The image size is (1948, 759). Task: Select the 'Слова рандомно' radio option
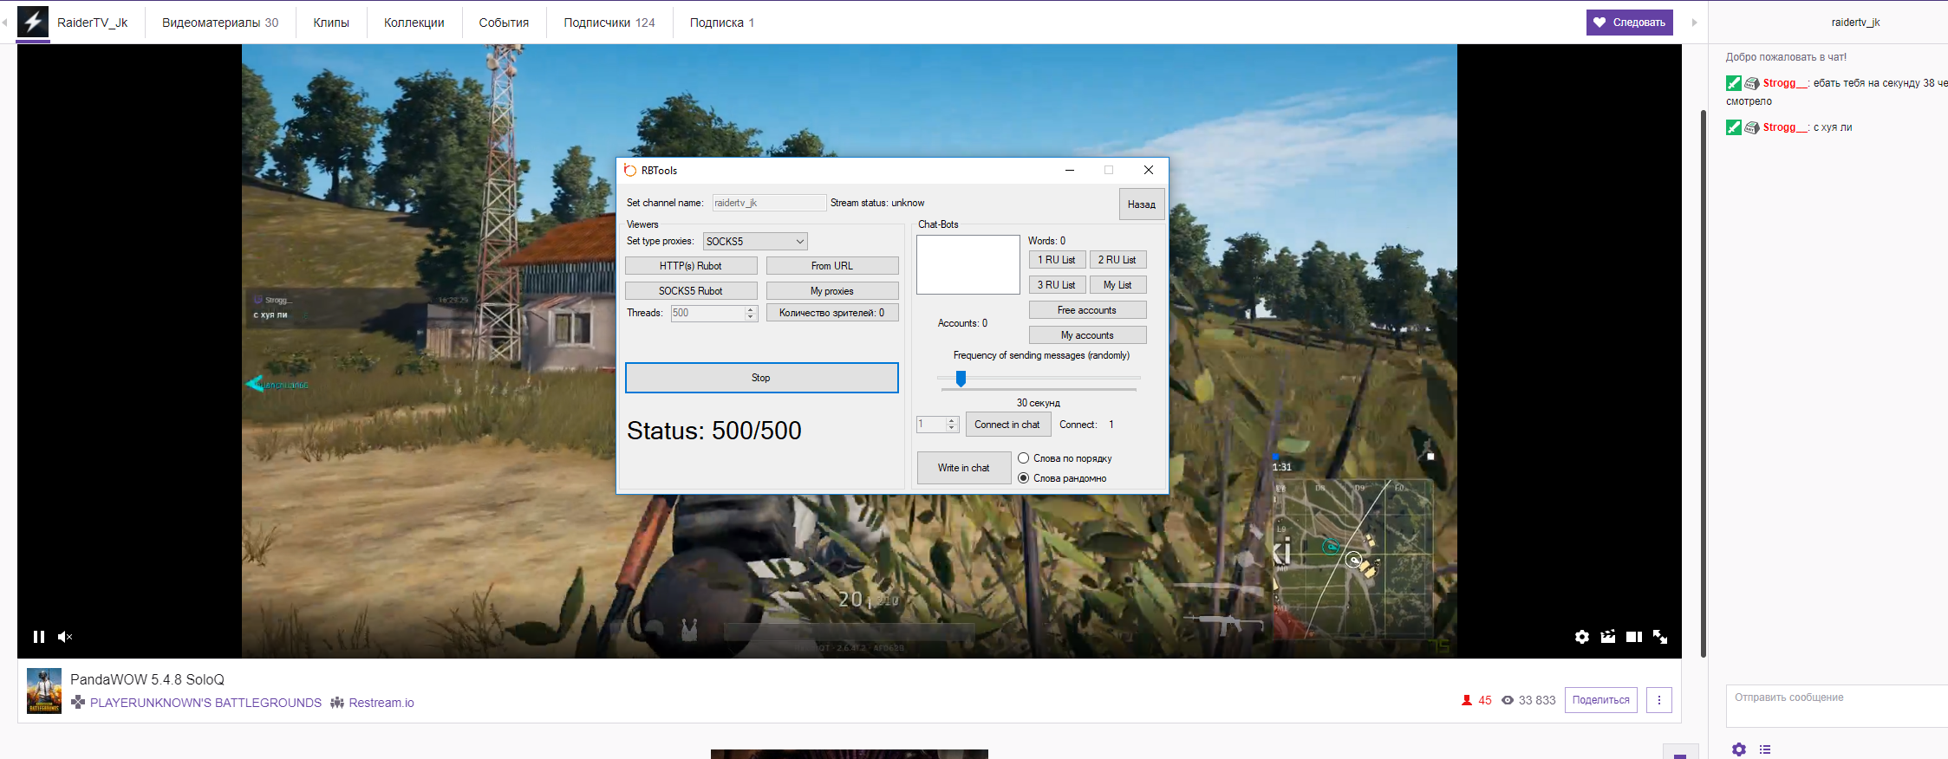pos(1024,478)
